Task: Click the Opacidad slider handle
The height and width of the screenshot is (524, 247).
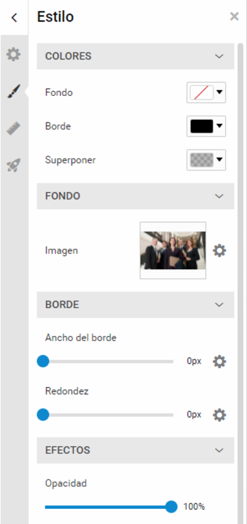Action: [x=171, y=506]
